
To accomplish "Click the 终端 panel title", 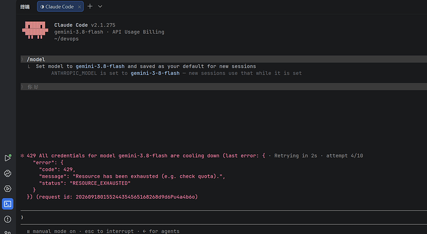I will [x=25, y=7].
